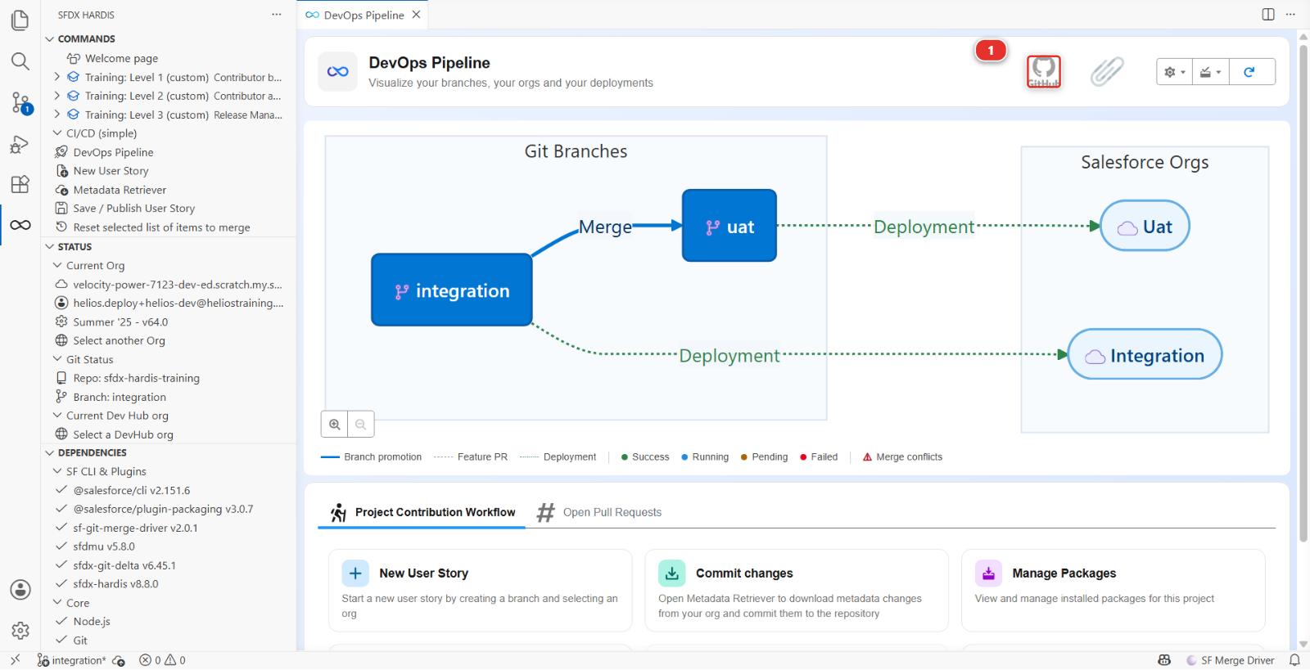1310x670 pixels.
Task: Click the paperclip icon in the pipeline header
Action: [x=1107, y=72]
